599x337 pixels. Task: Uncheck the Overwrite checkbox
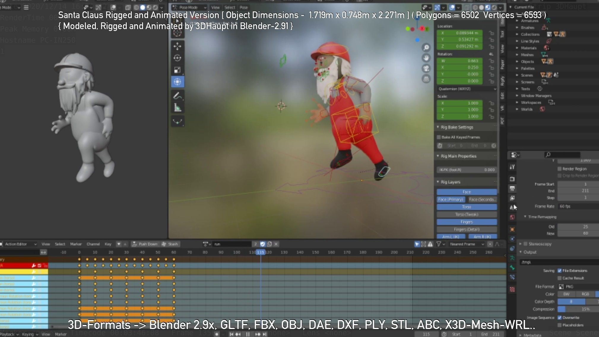[560, 317]
